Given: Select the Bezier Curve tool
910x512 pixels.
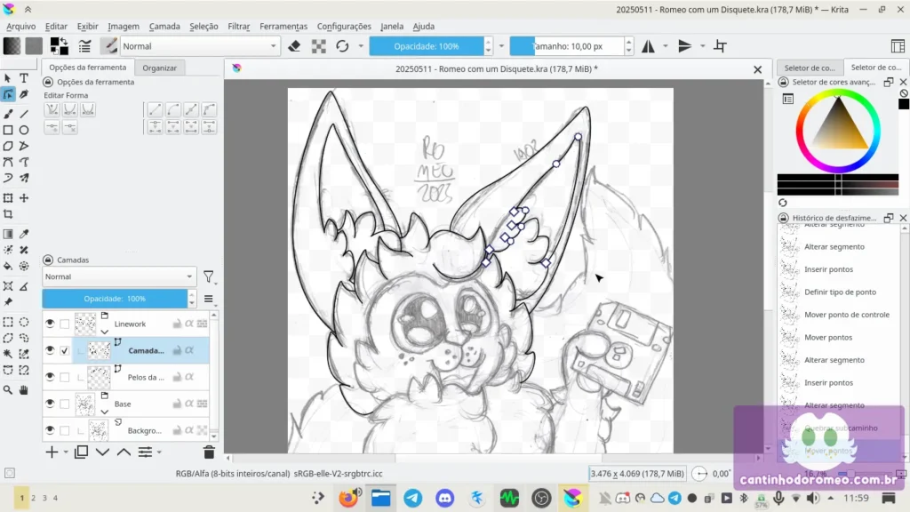Looking at the screenshot, I should click(8, 162).
